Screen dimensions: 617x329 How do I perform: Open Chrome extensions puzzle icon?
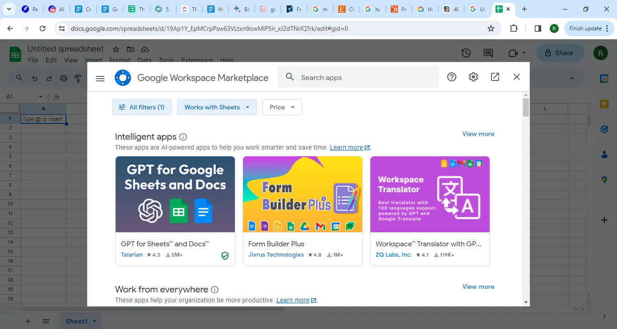tap(514, 28)
